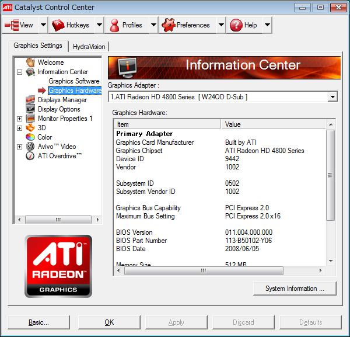Image resolution: width=350 pixels, height=337 pixels.
Task: Click the BIOS Date value 2008/06/05
Action: [x=242, y=249]
